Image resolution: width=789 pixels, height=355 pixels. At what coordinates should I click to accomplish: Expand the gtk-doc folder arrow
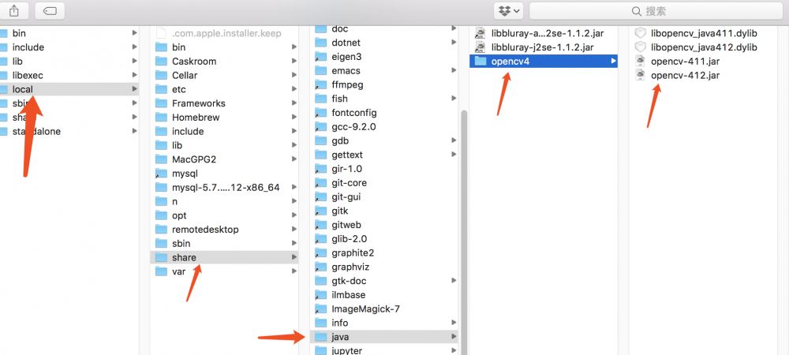click(454, 281)
